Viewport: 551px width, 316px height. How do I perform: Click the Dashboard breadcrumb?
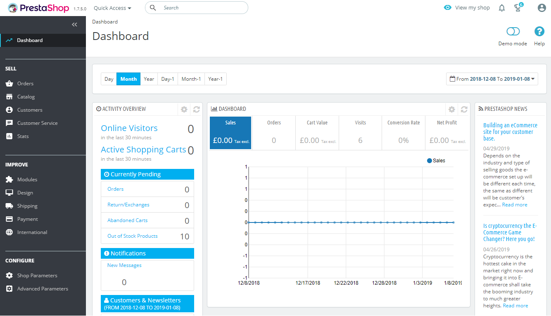pyautogui.click(x=105, y=22)
